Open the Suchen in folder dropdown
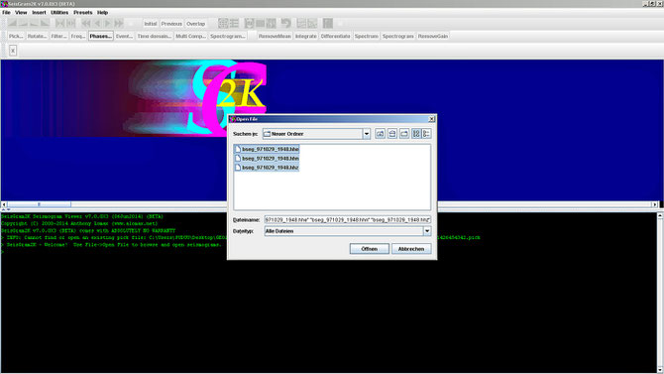This screenshot has width=664, height=374. 367,134
